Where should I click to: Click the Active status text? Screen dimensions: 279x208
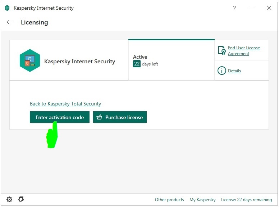point(140,57)
